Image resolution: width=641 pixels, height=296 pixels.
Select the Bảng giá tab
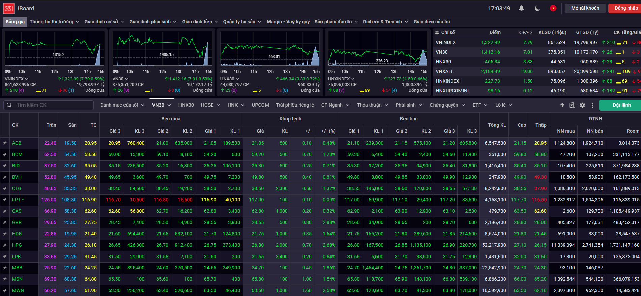[15, 22]
